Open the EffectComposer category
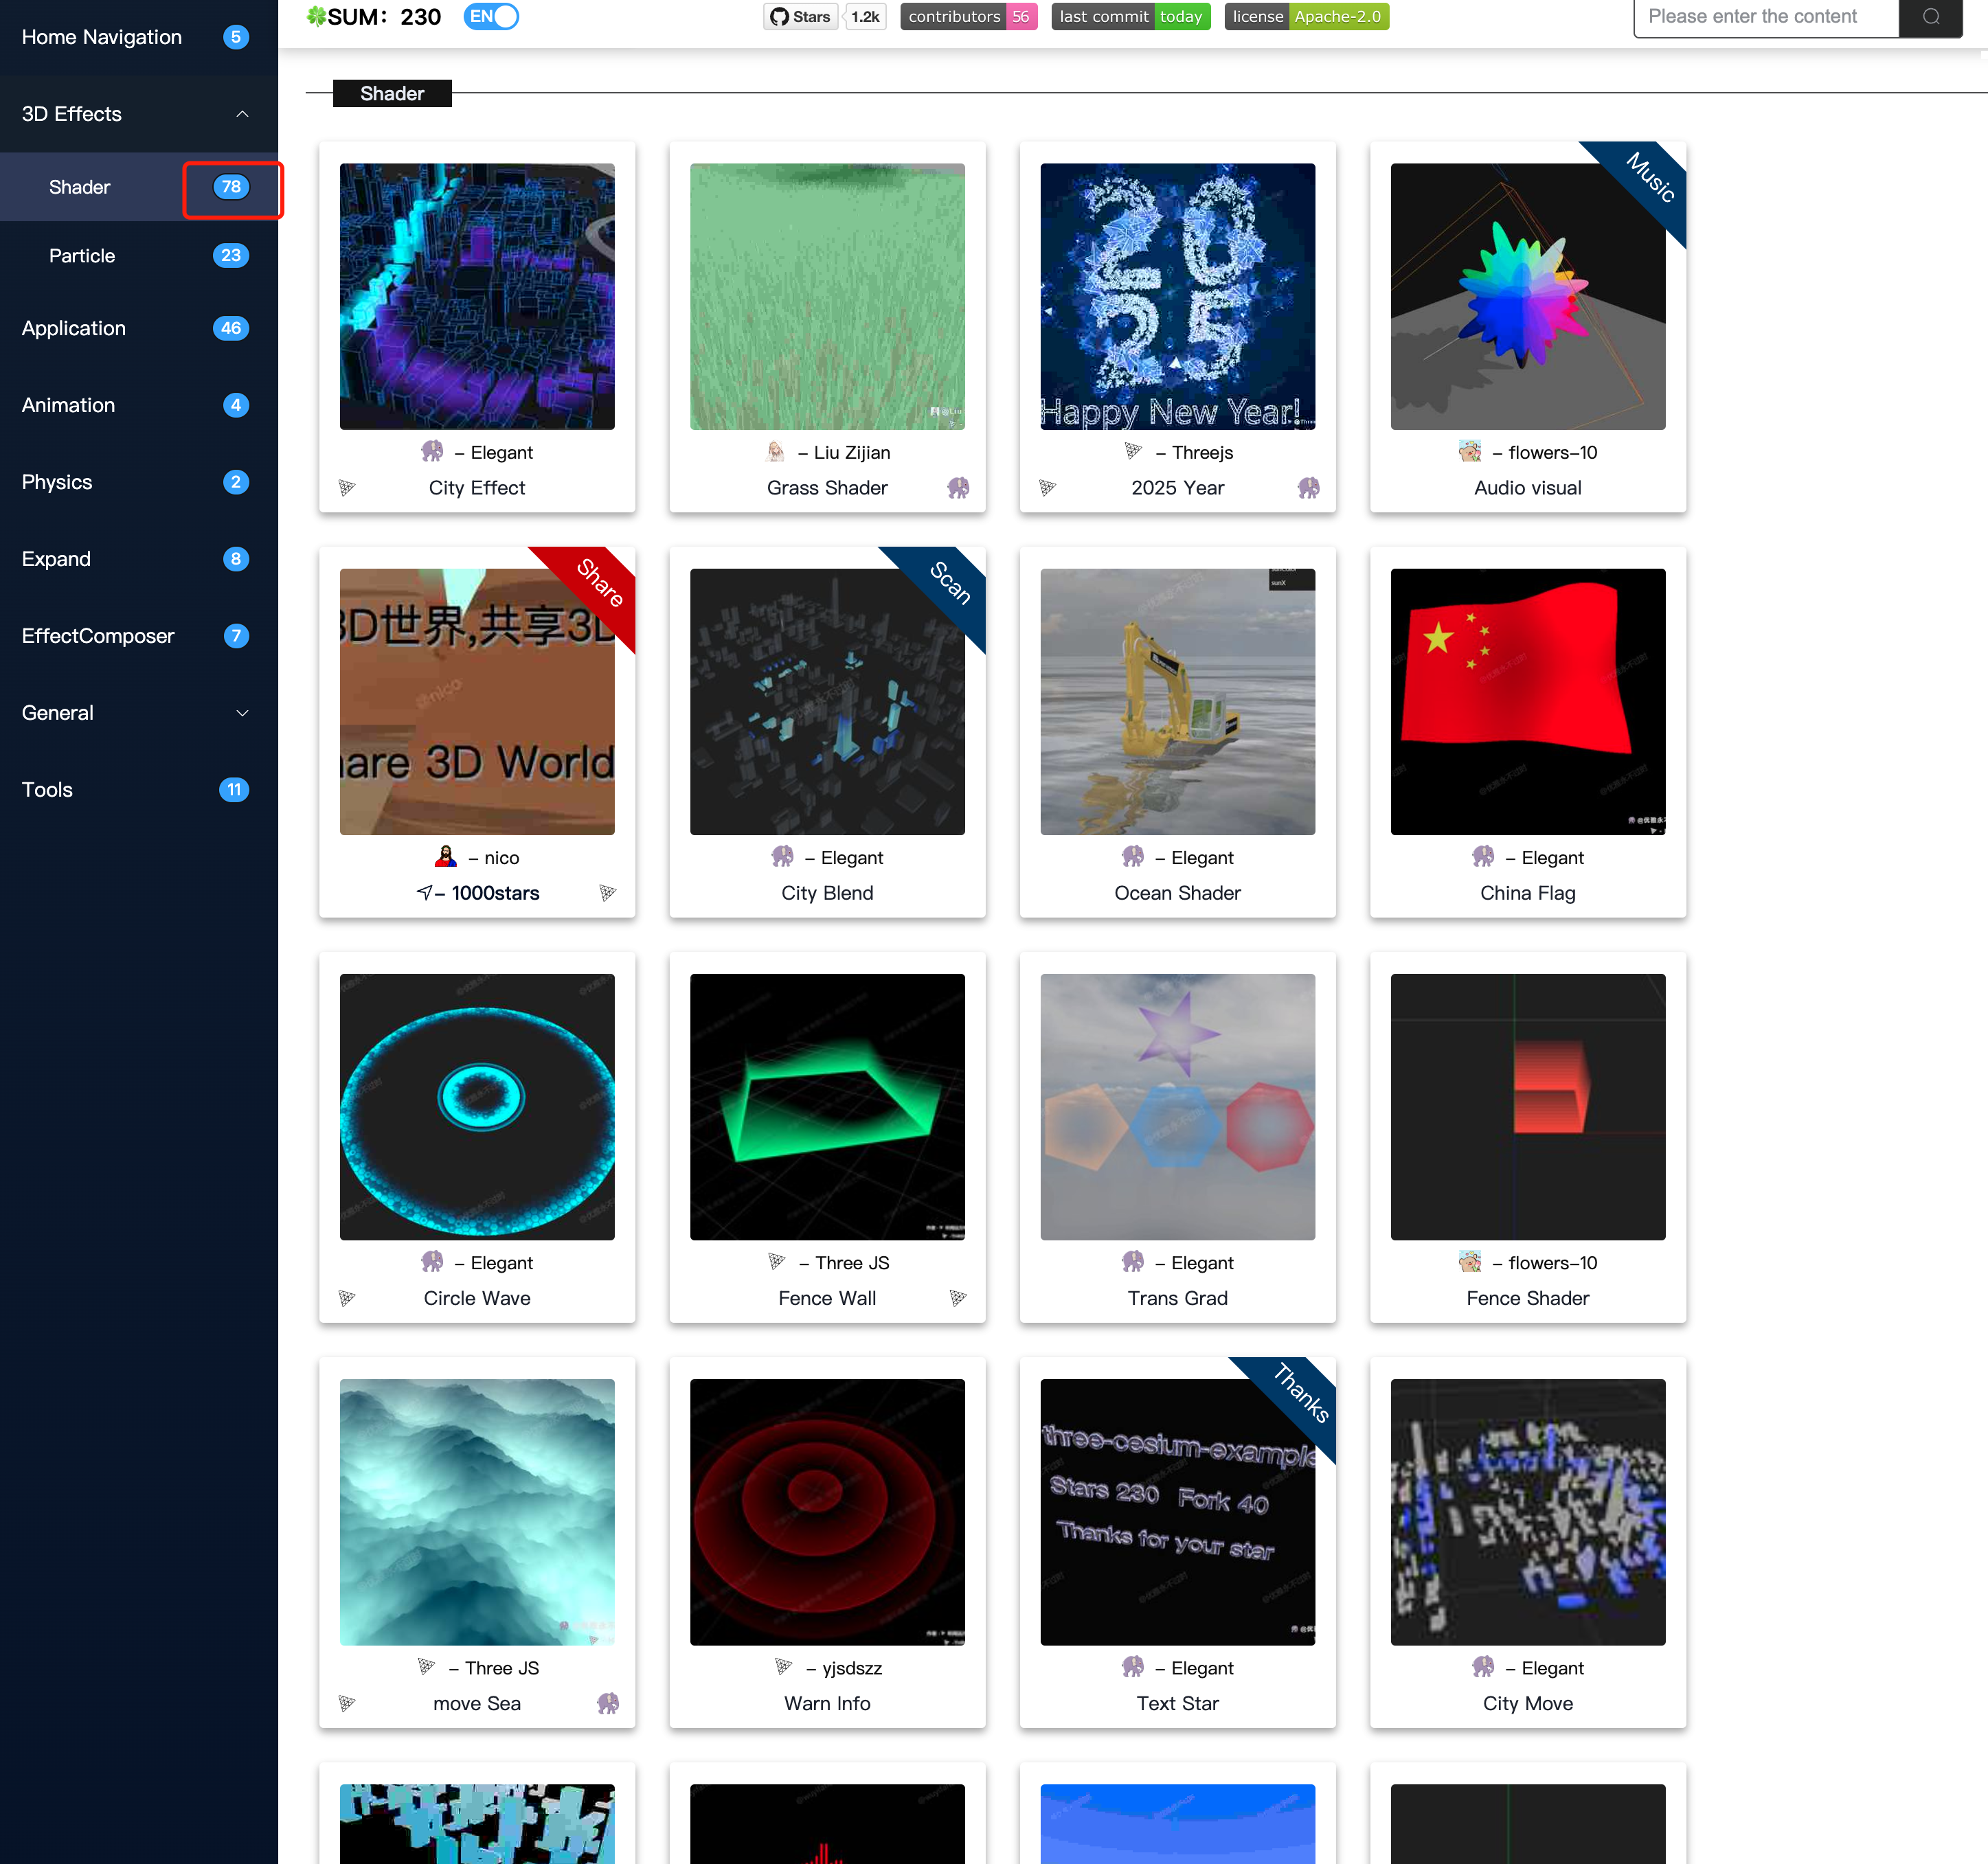 (x=139, y=636)
